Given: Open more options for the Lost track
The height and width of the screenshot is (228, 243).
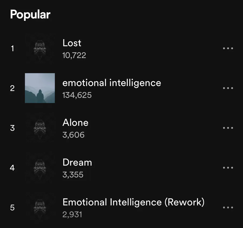Looking at the screenshot, I should pyautogui.click(x=228, y=49).
